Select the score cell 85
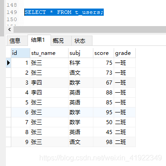This screenshot has width=166, height=166. coord(103,103)
